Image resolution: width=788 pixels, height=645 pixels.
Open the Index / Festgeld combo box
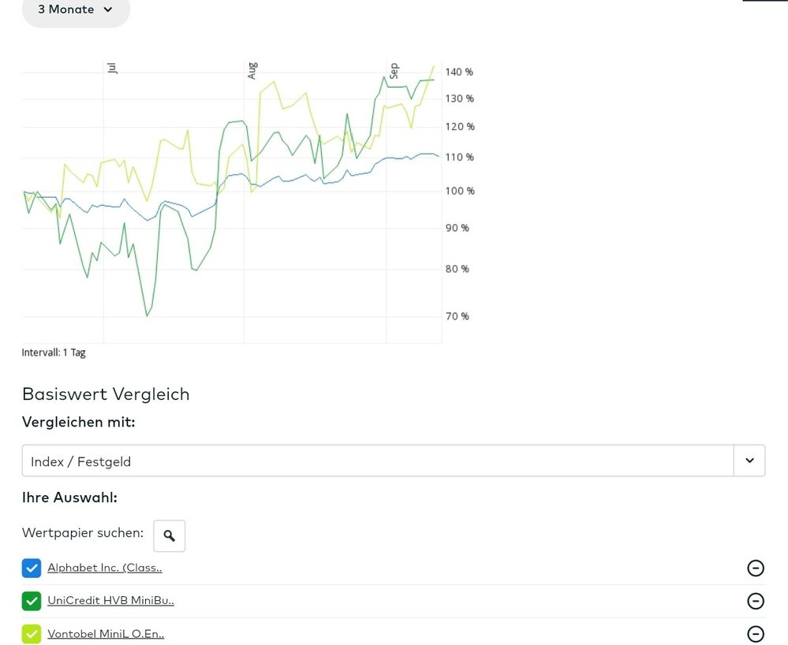(x=377, y=461)
